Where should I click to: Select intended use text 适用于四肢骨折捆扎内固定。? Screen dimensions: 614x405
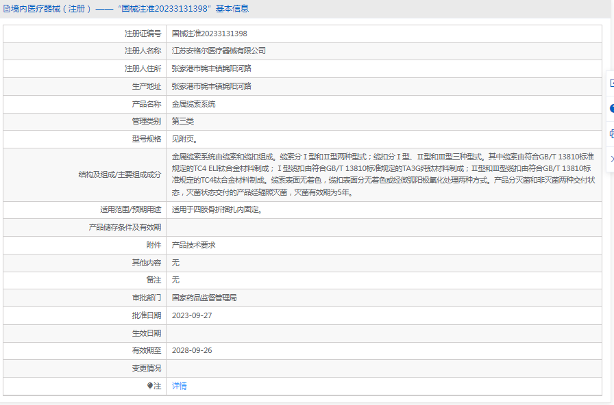pyautogui.click(x=217, y=209)
